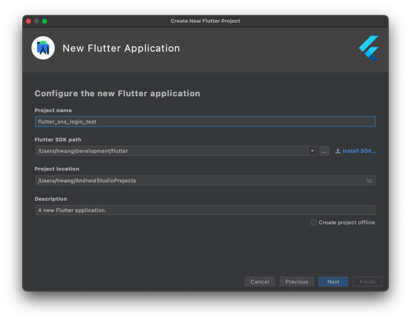Viewport: 411px width, 321px height.
Task: Click the Flutter logo icon
Action: pos(369,48)
